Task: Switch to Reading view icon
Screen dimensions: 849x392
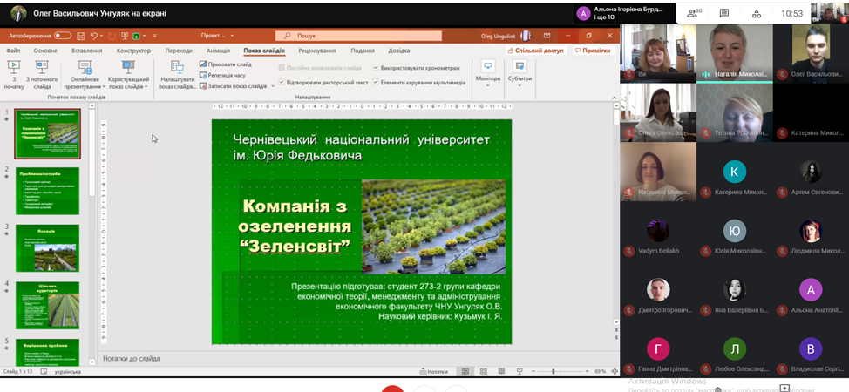Action: 501,372
